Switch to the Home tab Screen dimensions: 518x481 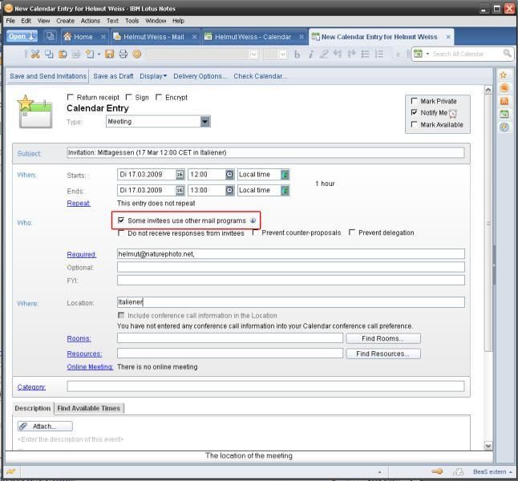(x=83, y=37)
